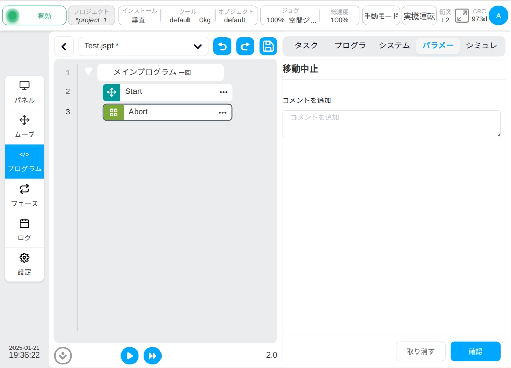The image size is (511, 368).
Task: Toggle the manual mode button
Action: click(381, 16)
